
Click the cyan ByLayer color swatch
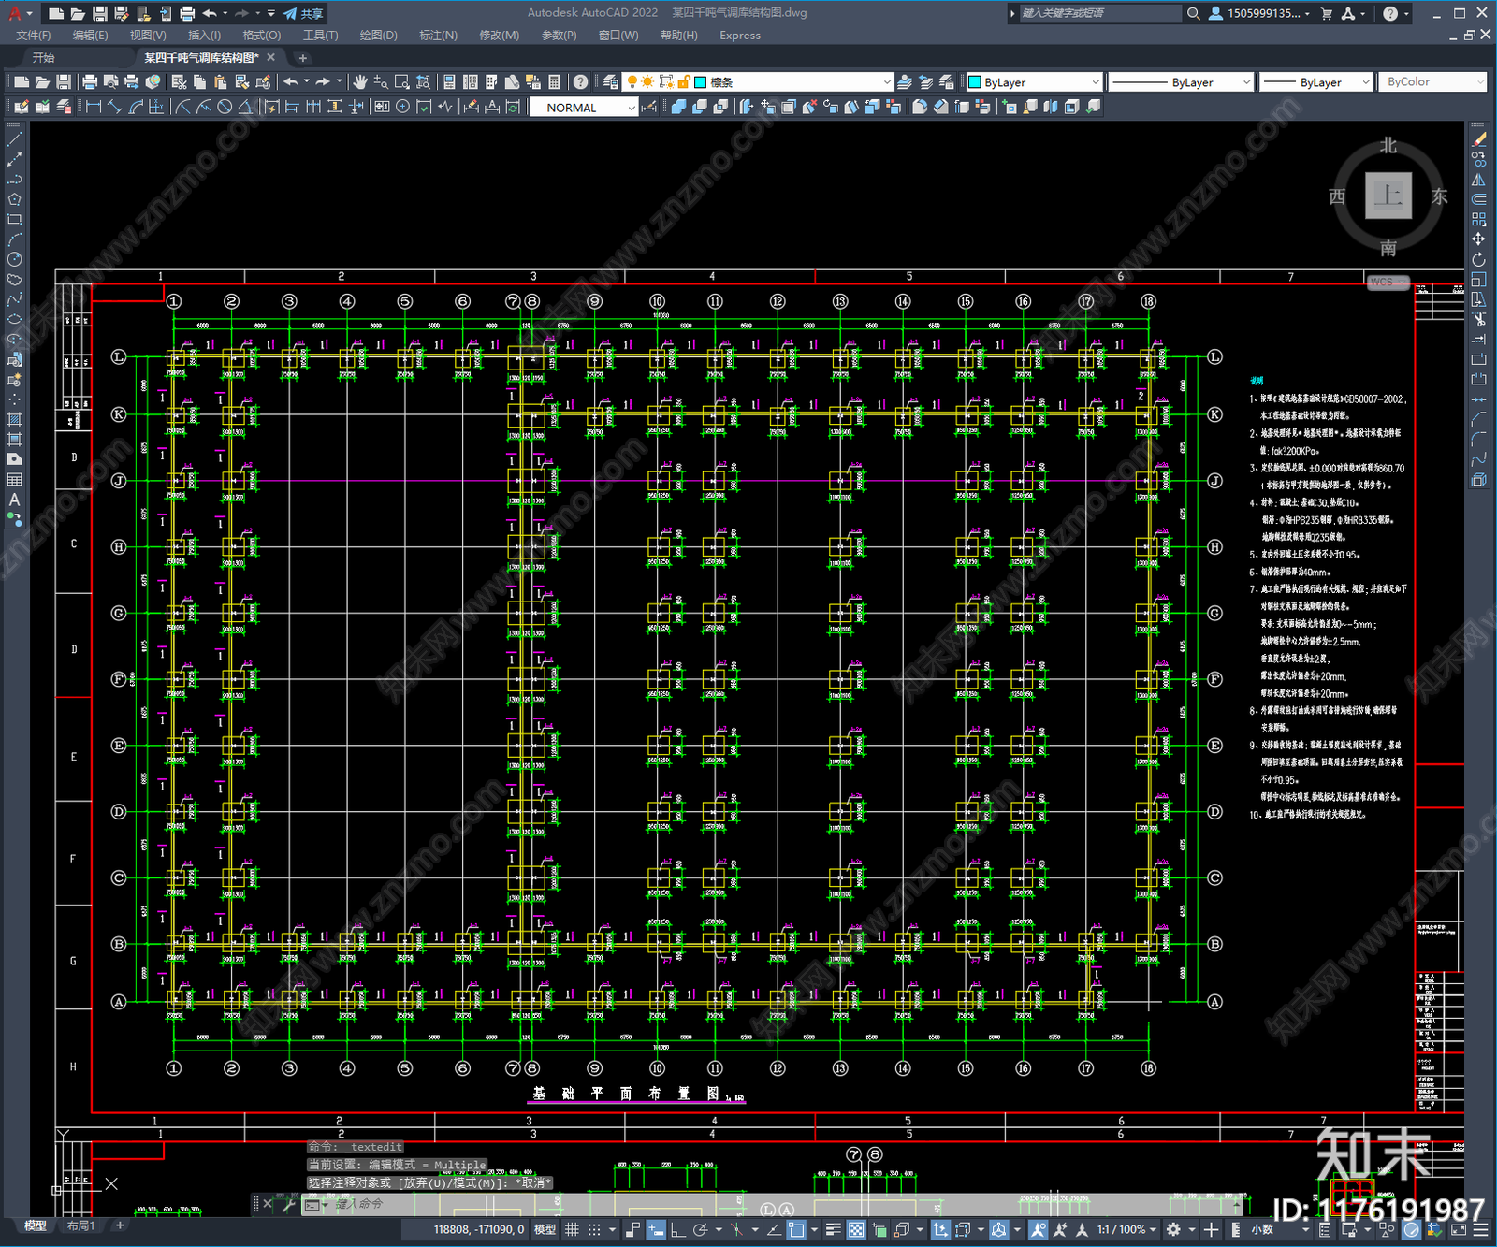(x=974, y=82)
